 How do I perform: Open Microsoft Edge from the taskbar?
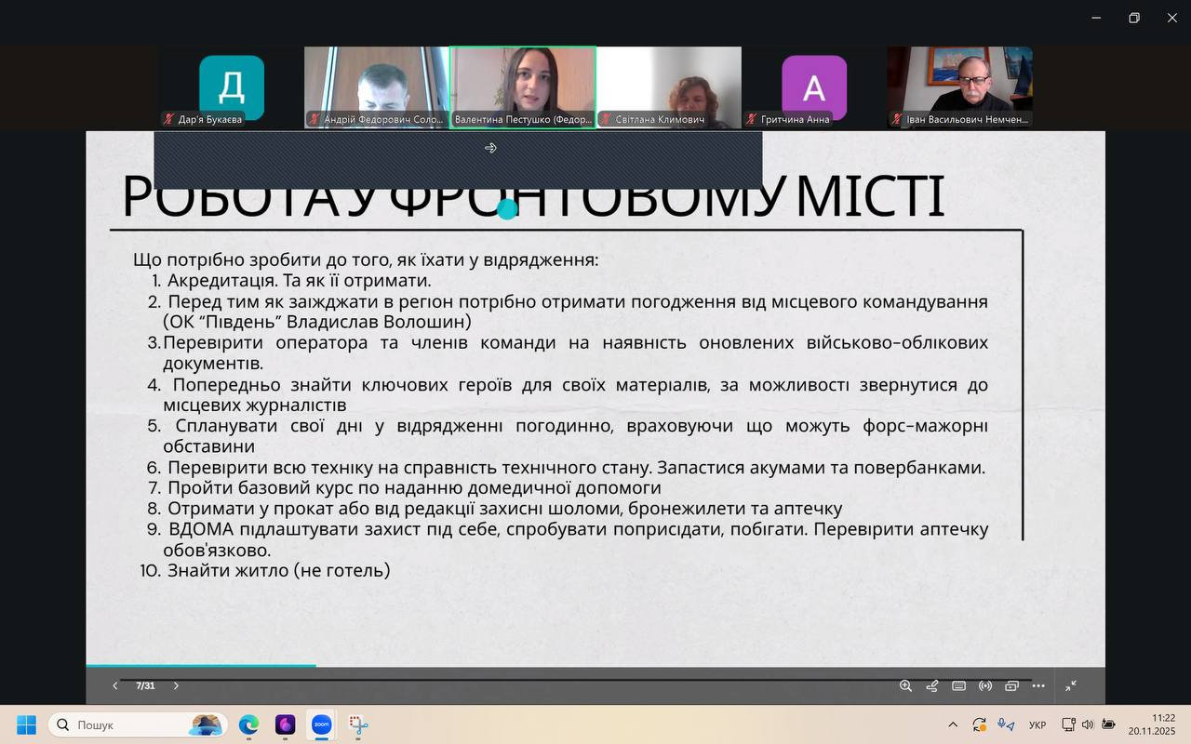coord(248,724)
